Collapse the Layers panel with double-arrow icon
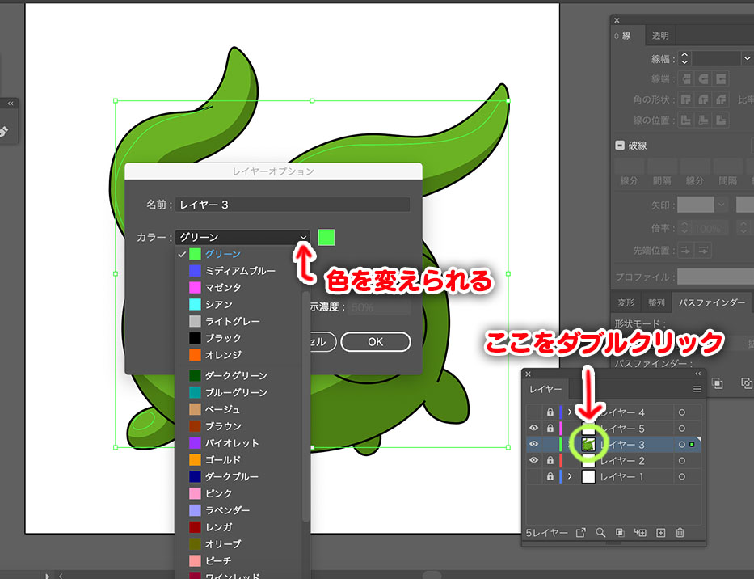This screenshot has height=579, width=754. 697,374
